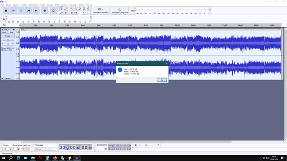Toggle the Loop playback button
The width and height of the screenshot is (287, 161).
coord(53,11)
